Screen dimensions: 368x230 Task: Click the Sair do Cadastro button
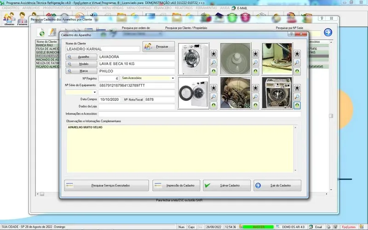pyautogui.click(x=277, y=185)
